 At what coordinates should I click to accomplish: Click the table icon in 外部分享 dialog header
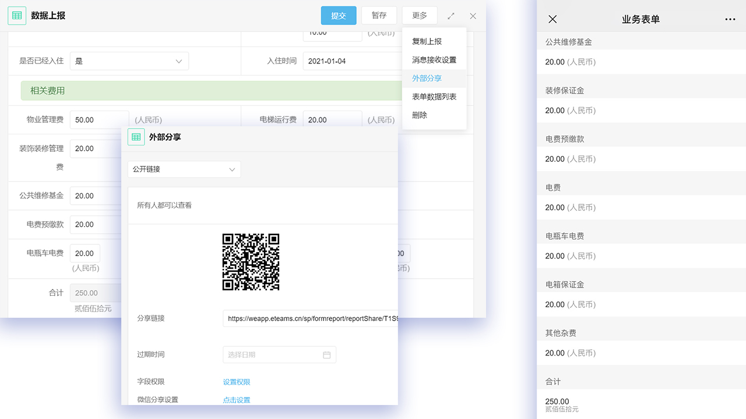click(136, 137)
